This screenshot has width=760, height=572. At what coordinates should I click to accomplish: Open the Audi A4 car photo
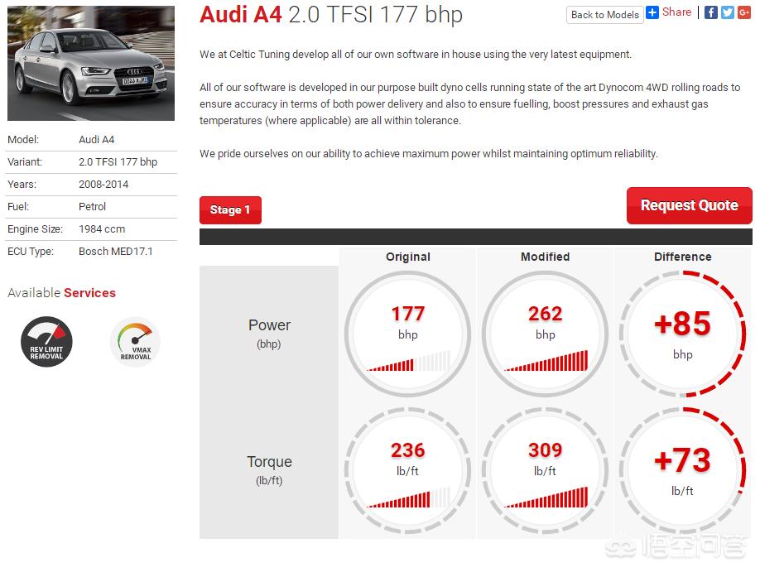(x=91, y=63)
